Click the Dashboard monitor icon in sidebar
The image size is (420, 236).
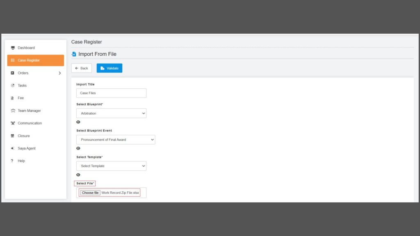pyautogui.click(x=13, y=48)
